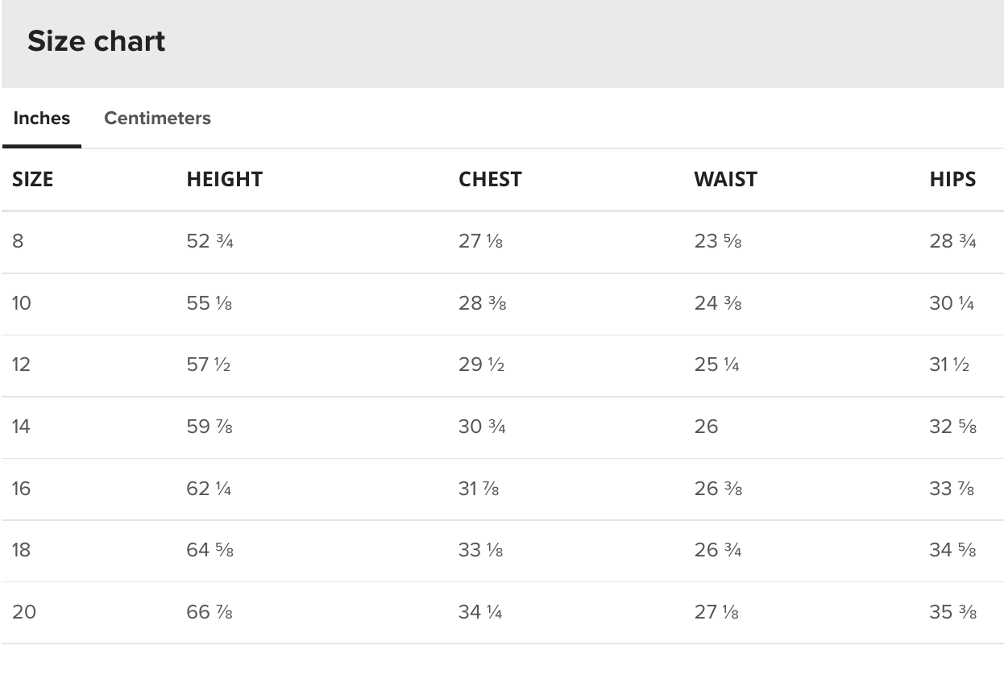Select the size 16 row label
1004x679 pixels.
(x=21, y=489)
